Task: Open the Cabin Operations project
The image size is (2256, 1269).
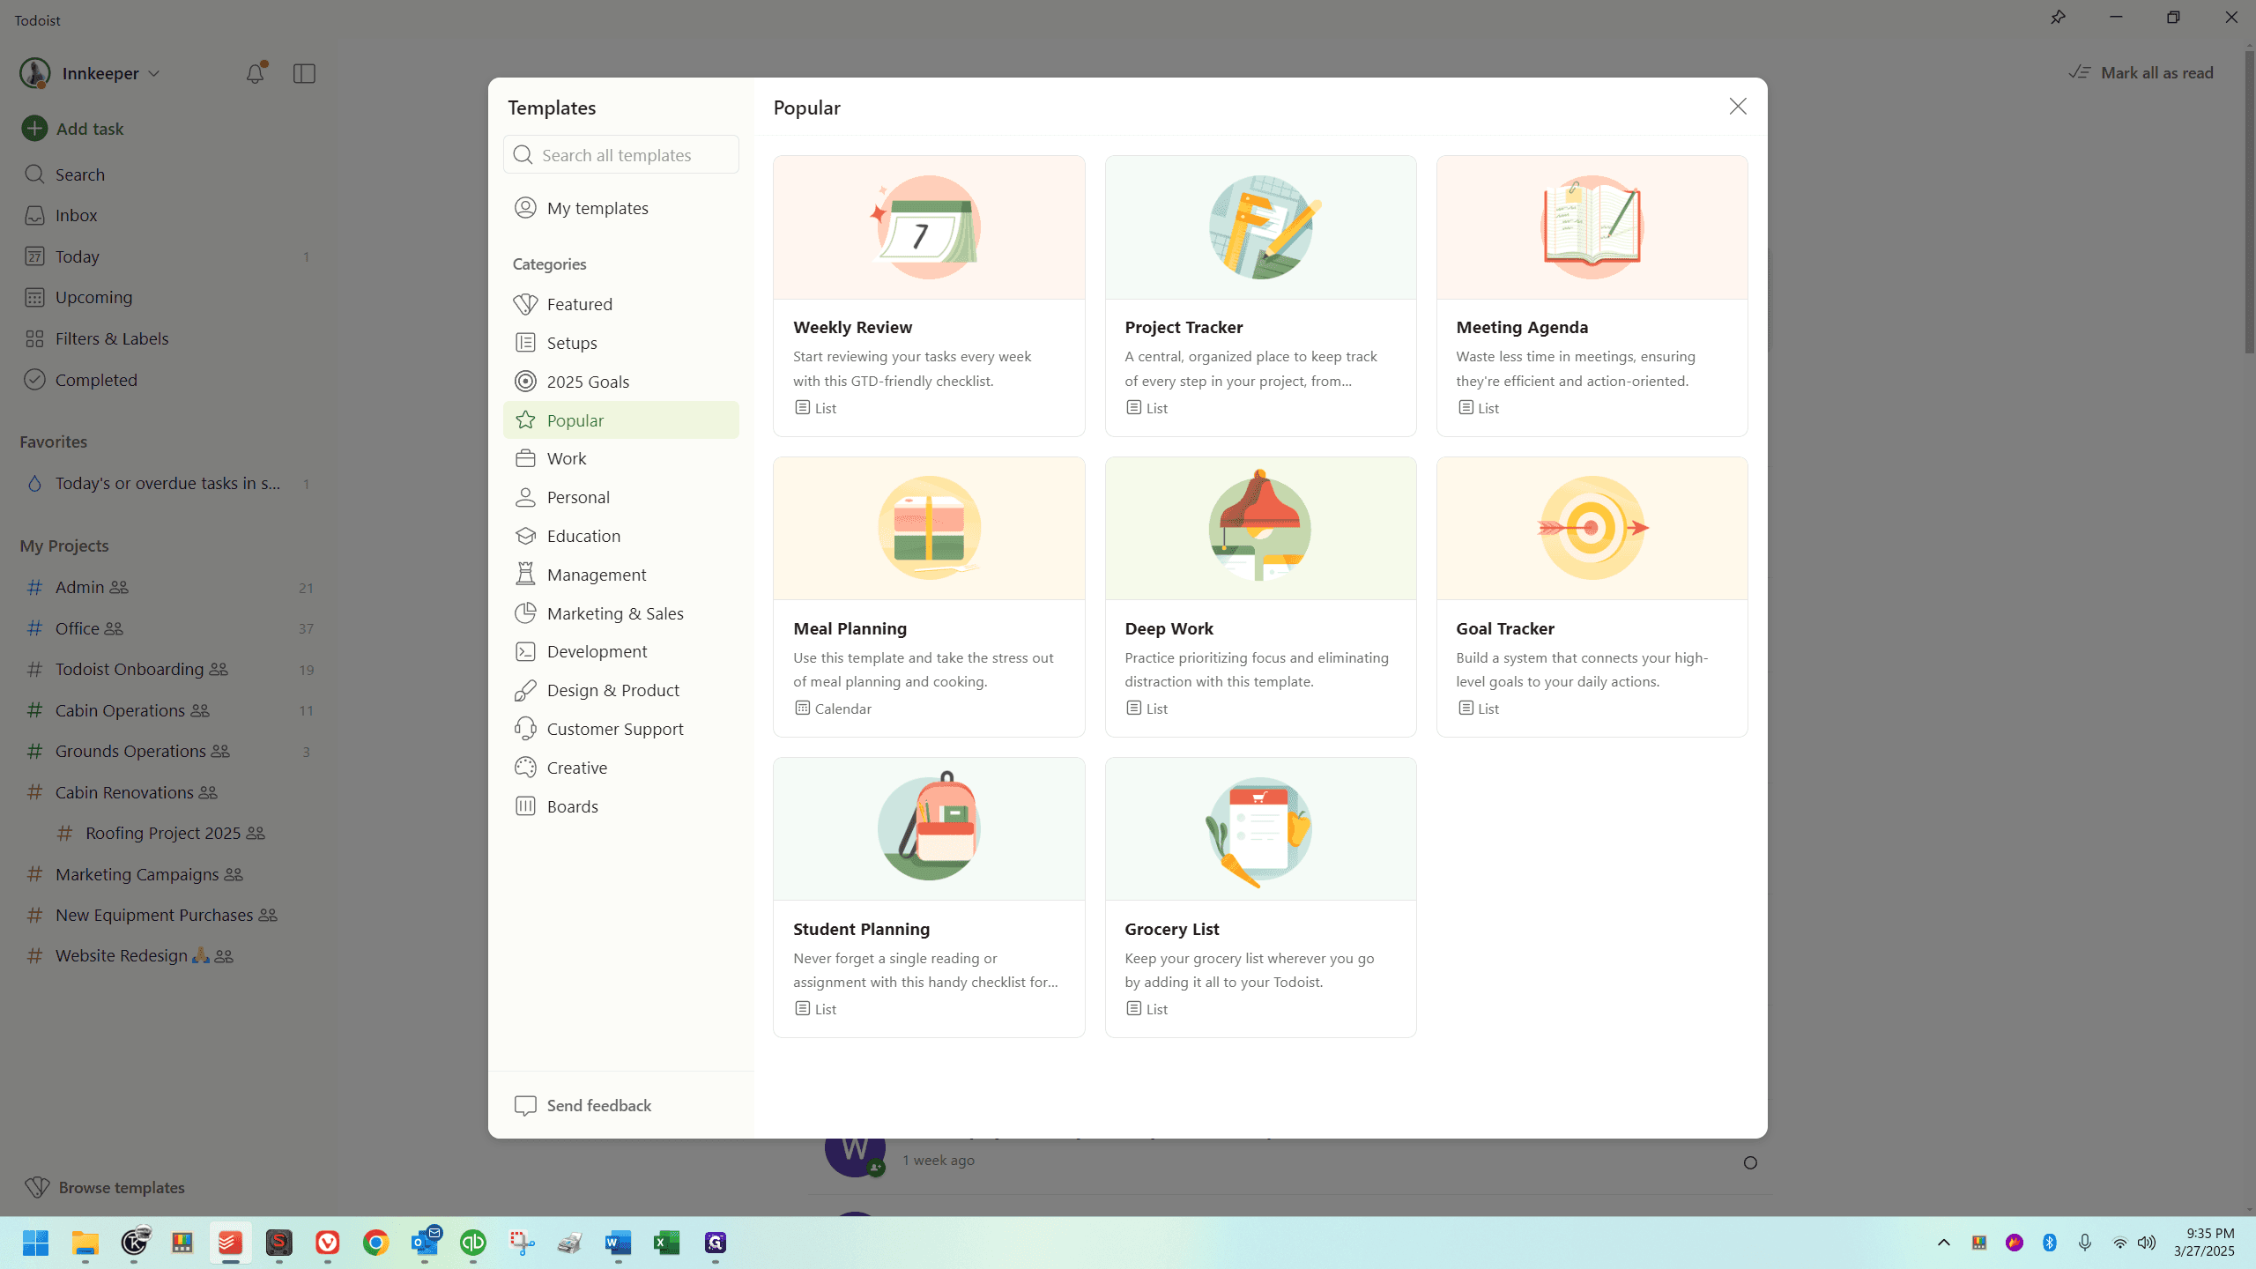Action: pyautogui.click(x=167, y=710)
